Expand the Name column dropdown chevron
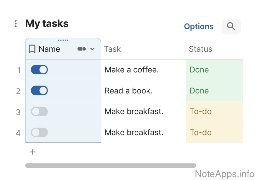The image size is (255, 180). 92,49
